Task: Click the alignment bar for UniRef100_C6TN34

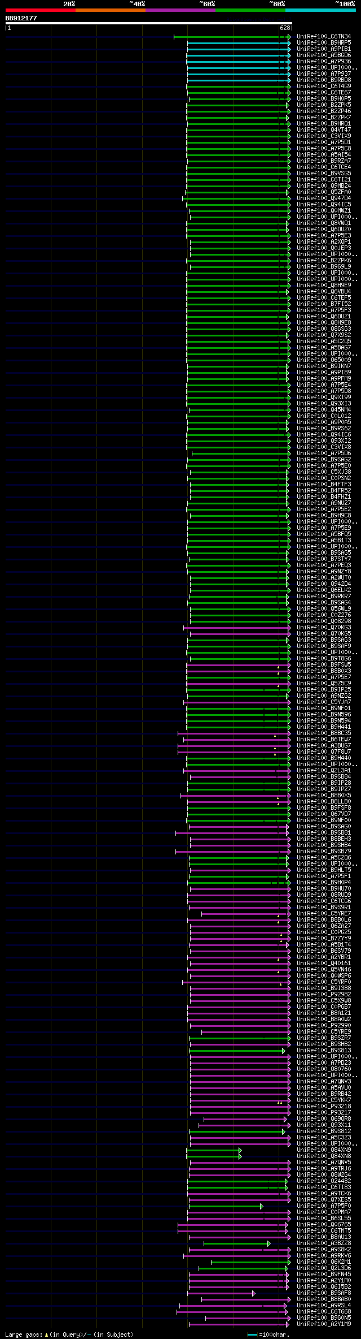Action: point(232,37)
